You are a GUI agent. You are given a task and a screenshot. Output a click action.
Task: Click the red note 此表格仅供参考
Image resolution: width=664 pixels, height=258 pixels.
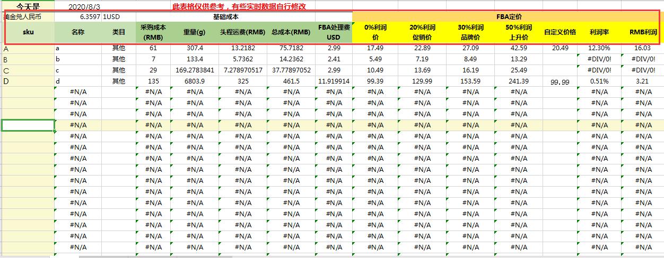pyautogui.click(x=239, y=6)
